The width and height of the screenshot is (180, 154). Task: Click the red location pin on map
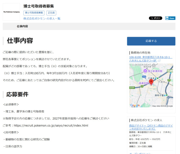pos(151,82)
